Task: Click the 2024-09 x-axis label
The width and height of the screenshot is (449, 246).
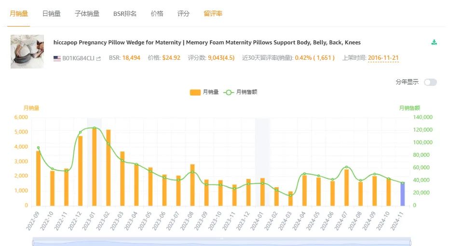Action: coord(369,221)
